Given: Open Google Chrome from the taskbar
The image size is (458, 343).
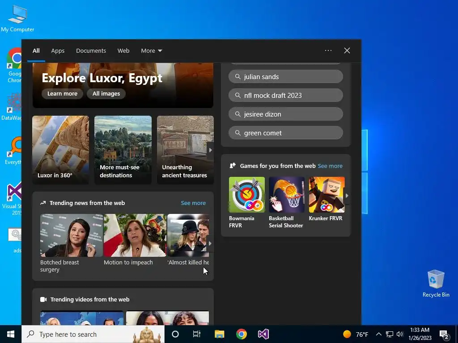Looking at the screenshot, I should pyautogui.click(x=241, y=334).
